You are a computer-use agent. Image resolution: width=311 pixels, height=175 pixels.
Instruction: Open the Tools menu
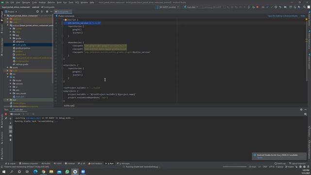(x=71, y=2)
